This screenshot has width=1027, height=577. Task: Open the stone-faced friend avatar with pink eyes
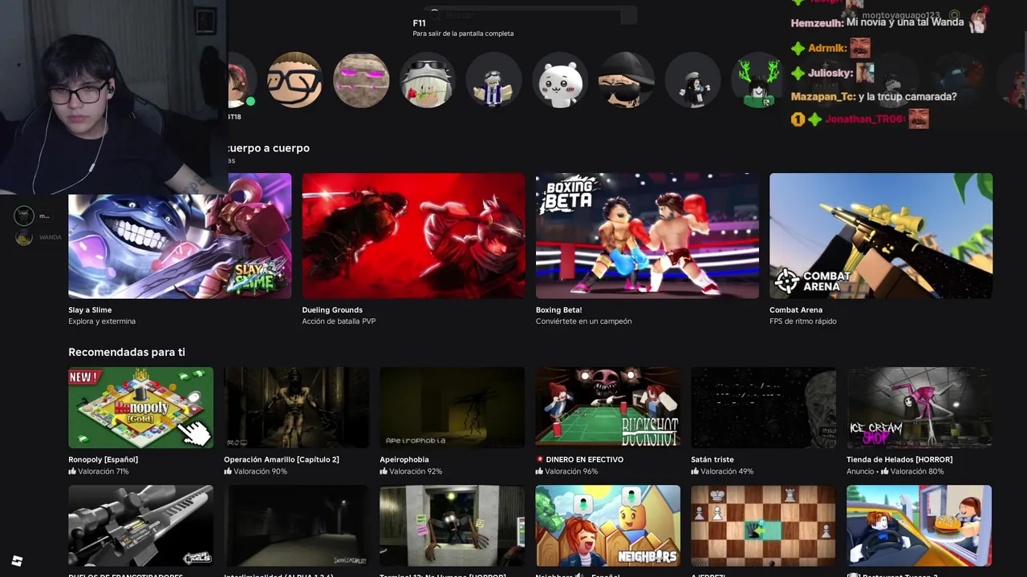point(361,80)
